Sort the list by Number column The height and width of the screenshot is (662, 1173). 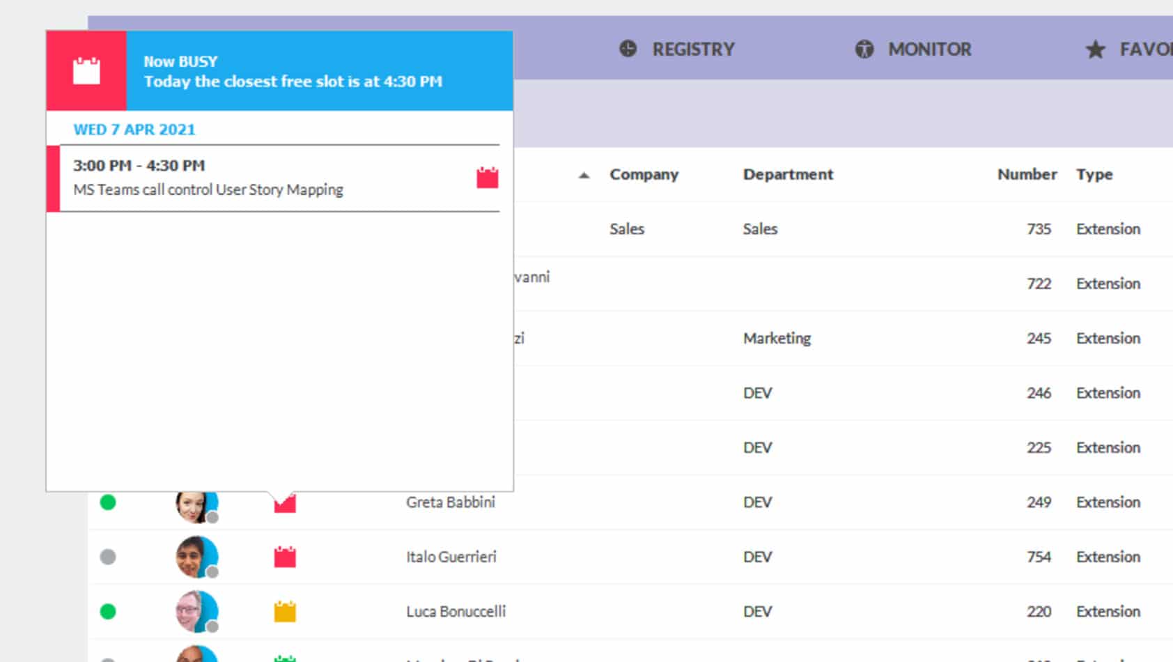click(x=1026, y=175)
